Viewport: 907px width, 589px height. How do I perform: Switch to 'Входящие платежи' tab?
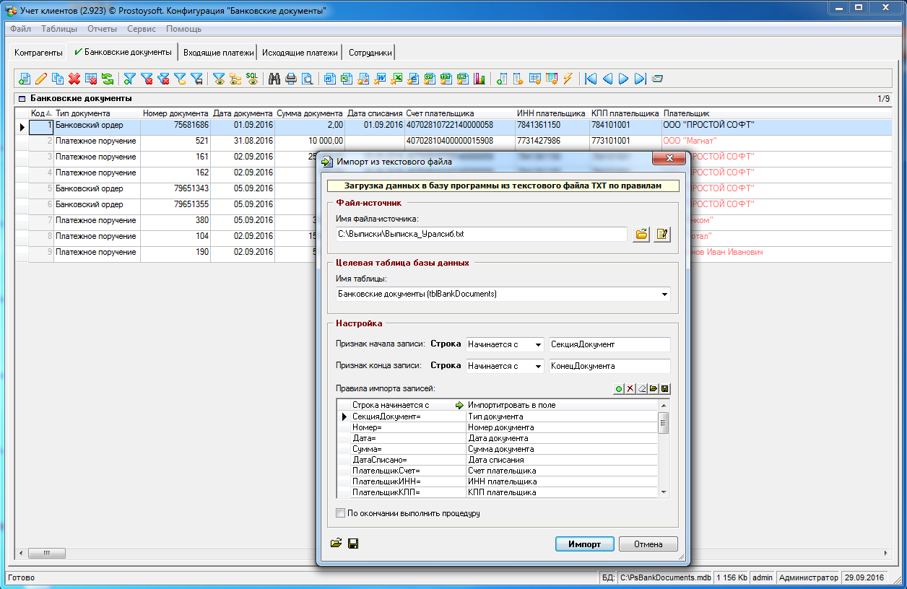(218, 53)
